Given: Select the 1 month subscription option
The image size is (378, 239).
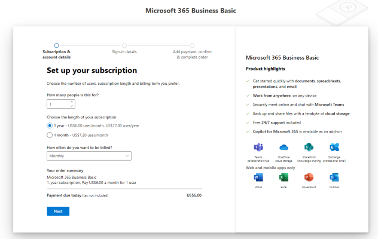Looking at the screenshot, I should [50, 135].
